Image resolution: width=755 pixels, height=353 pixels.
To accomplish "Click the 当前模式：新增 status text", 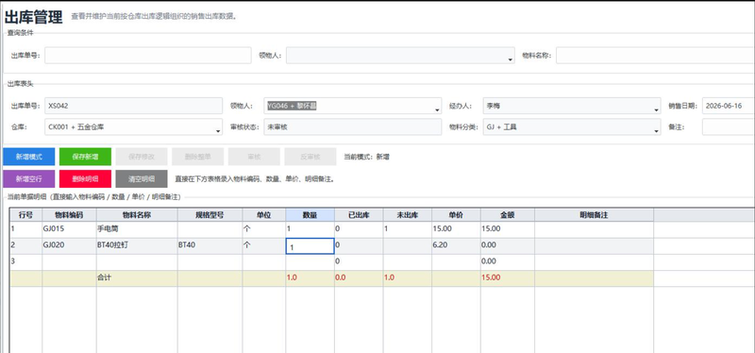I will tap(366, 157).
